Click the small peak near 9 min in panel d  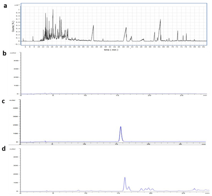coord(78,191)
